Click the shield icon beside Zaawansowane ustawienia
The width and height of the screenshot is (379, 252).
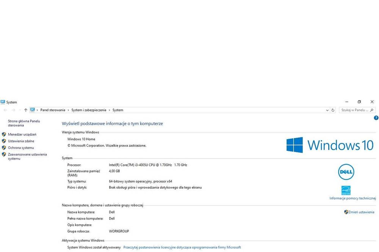tap(4, 154)
